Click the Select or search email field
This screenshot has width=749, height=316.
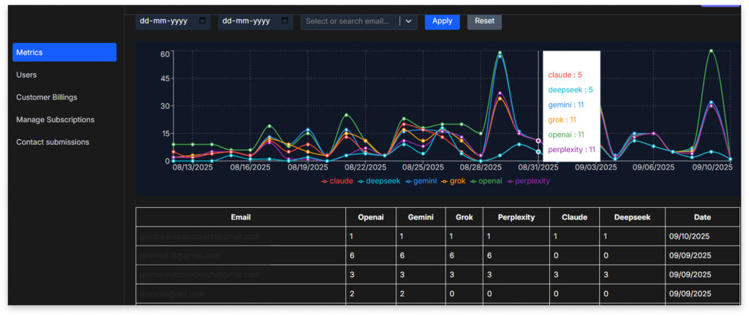pos(351,21)
